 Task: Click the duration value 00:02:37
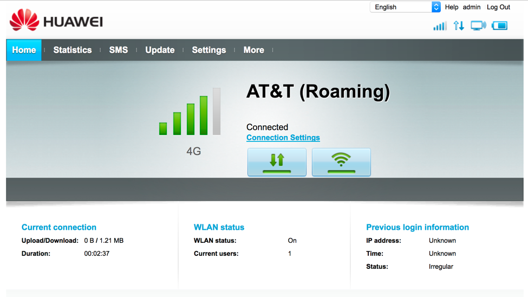[x=96, y=254]
